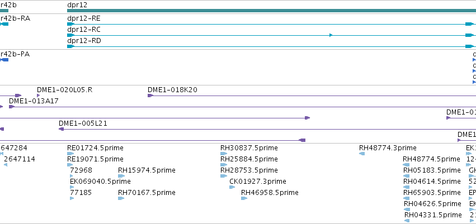Select EST RH04626.5prime

click(432, 204)
